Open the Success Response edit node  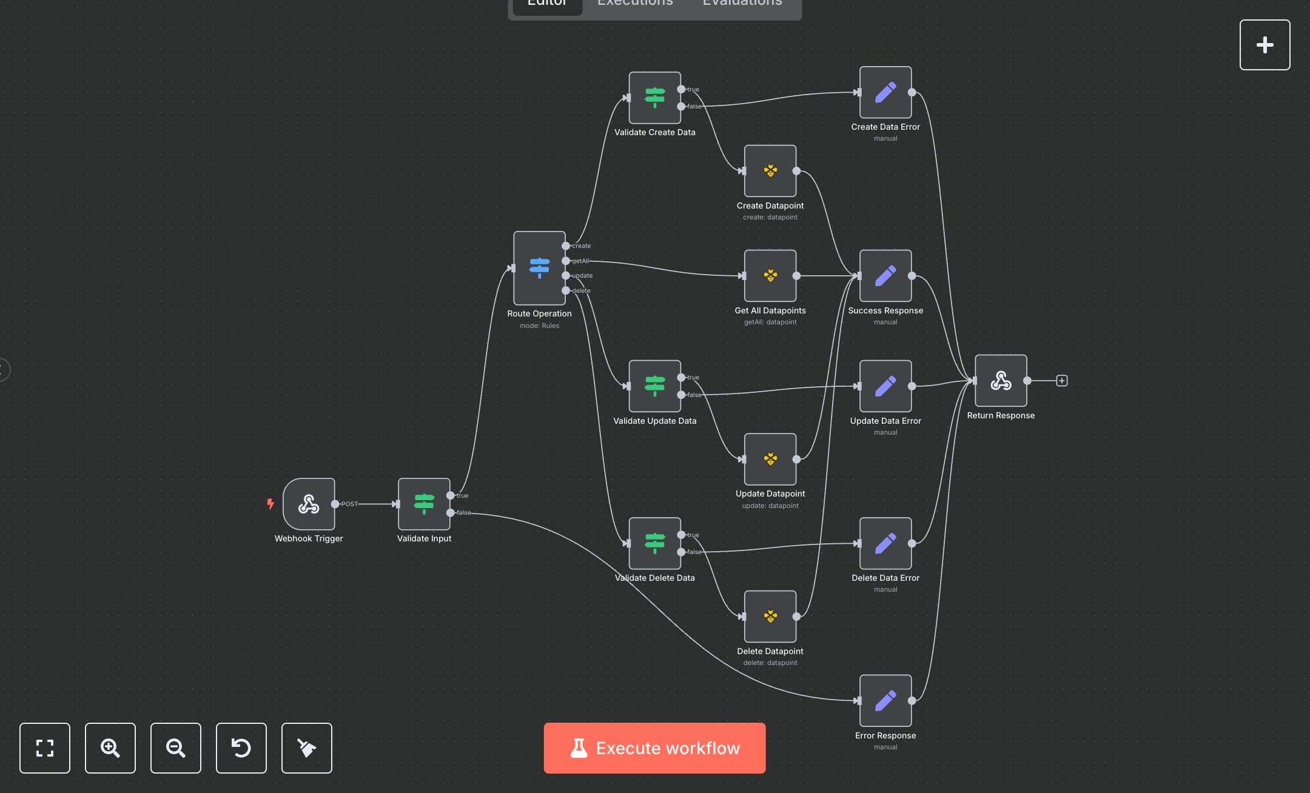coord(885,275)
